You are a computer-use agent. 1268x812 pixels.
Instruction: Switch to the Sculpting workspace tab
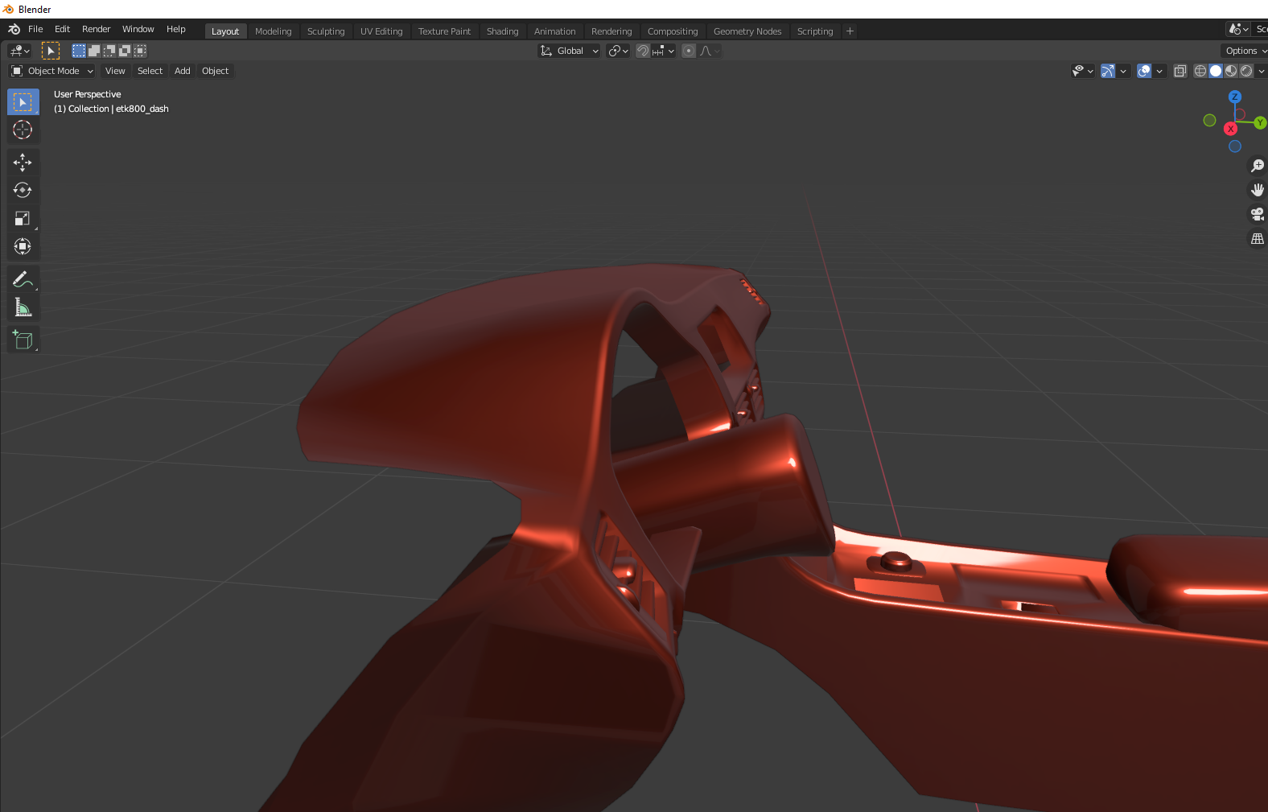[x=326, y=31]
